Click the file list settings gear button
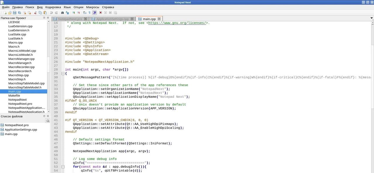The image size is (374, 173). 47,120
